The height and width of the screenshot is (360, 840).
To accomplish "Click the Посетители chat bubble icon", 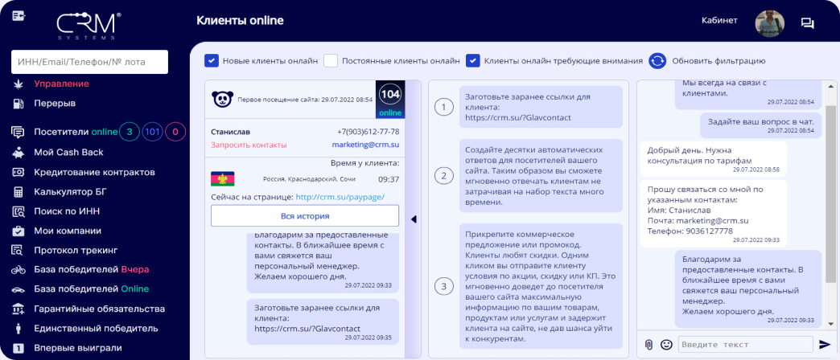I will (19, 132).
